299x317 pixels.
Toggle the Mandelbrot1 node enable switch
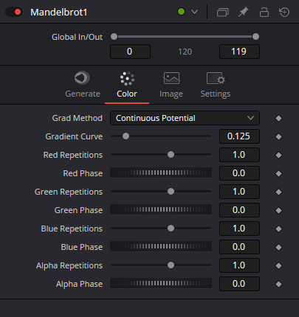(x=14, y=12)
